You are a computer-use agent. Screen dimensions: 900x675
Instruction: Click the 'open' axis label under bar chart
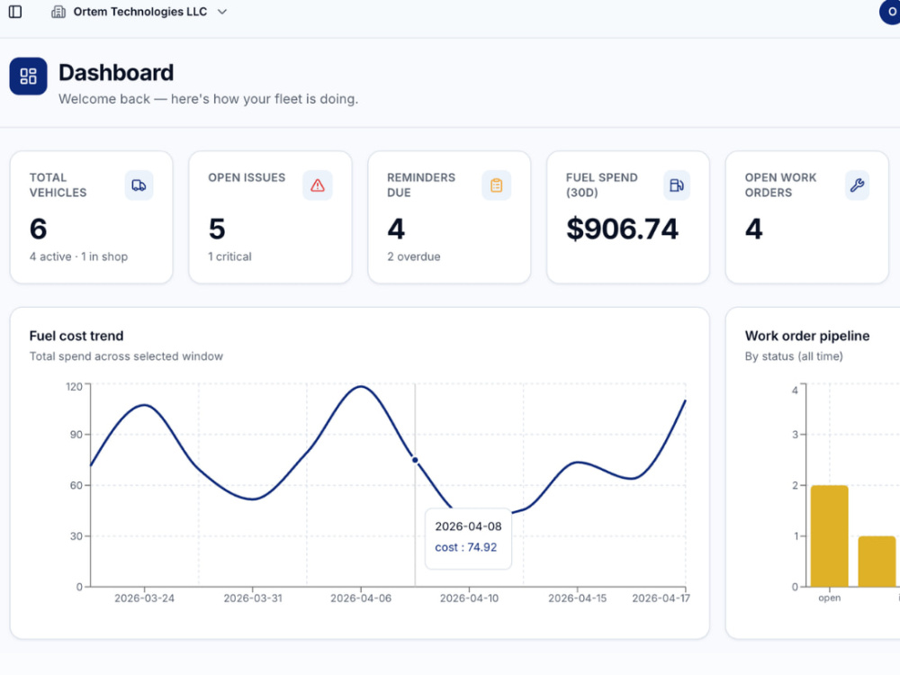click(x=830, y=598)
